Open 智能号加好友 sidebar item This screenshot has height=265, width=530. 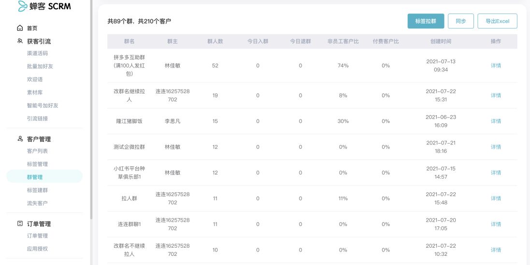tap(43, 106)
